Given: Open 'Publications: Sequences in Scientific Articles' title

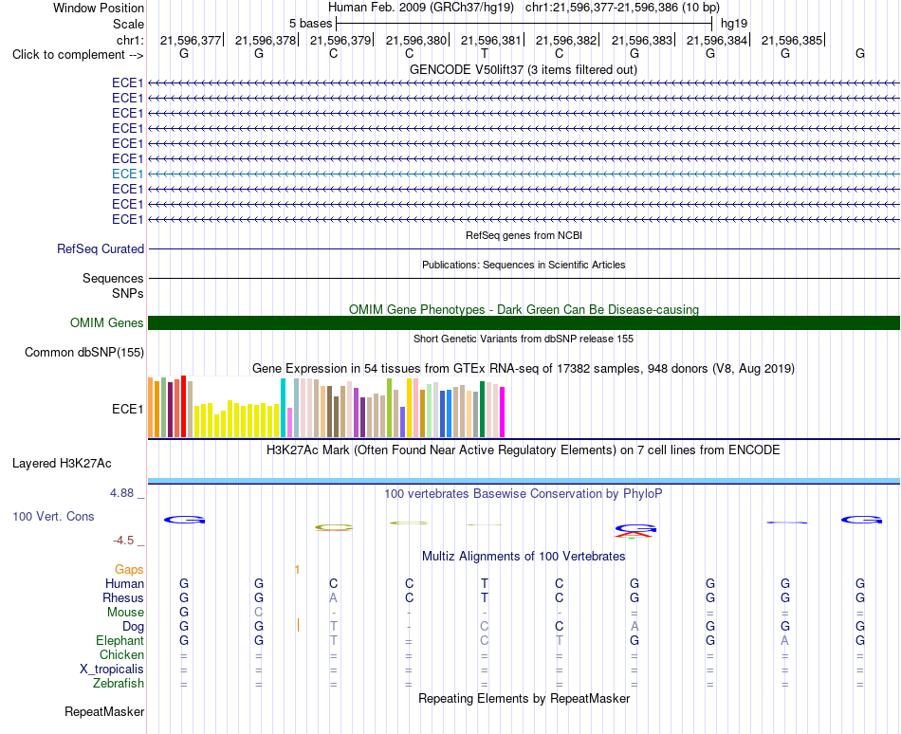Looking at the screenshot, I should point(524,265).
